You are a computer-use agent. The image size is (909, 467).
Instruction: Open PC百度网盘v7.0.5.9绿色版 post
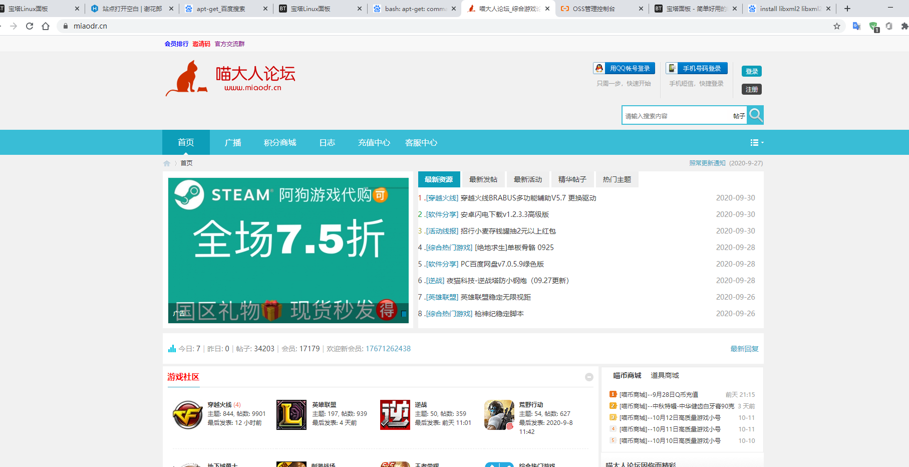tap(502, 264)
